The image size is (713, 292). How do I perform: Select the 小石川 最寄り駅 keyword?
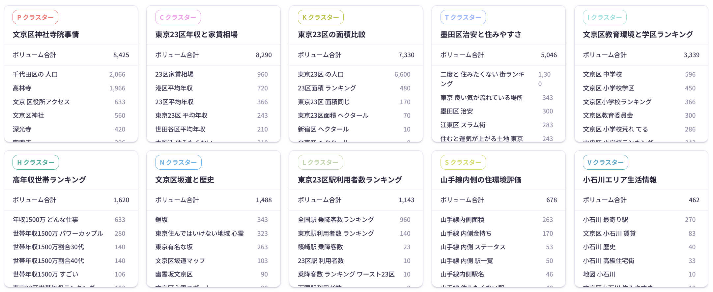click(x=605, y=220)
